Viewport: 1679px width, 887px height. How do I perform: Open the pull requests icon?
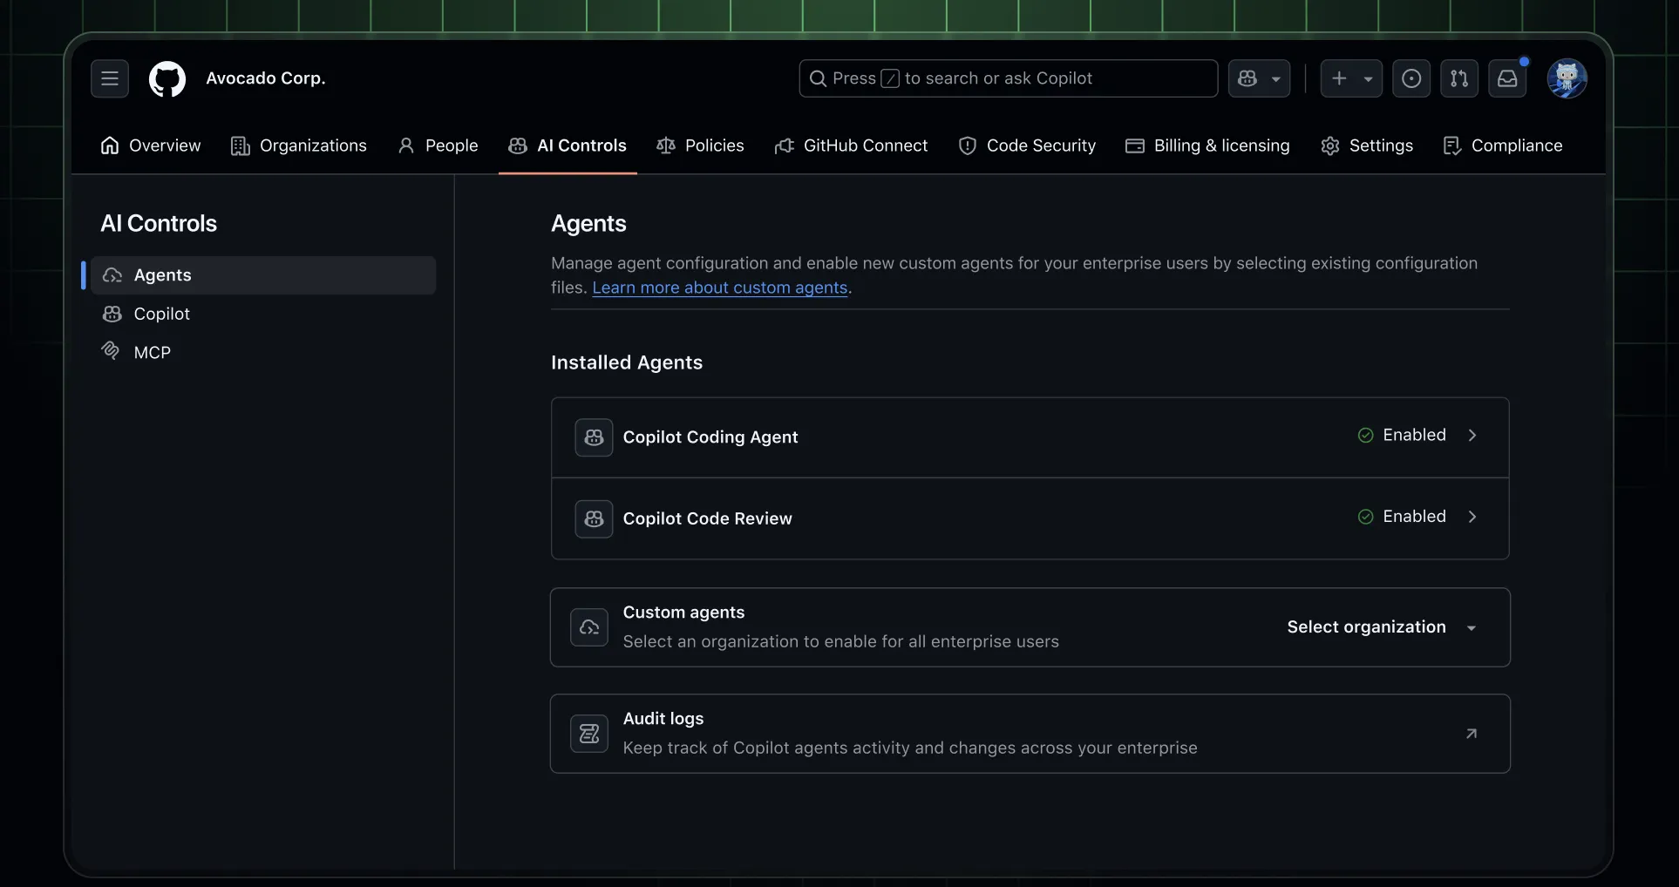[x=1458, y=78]
